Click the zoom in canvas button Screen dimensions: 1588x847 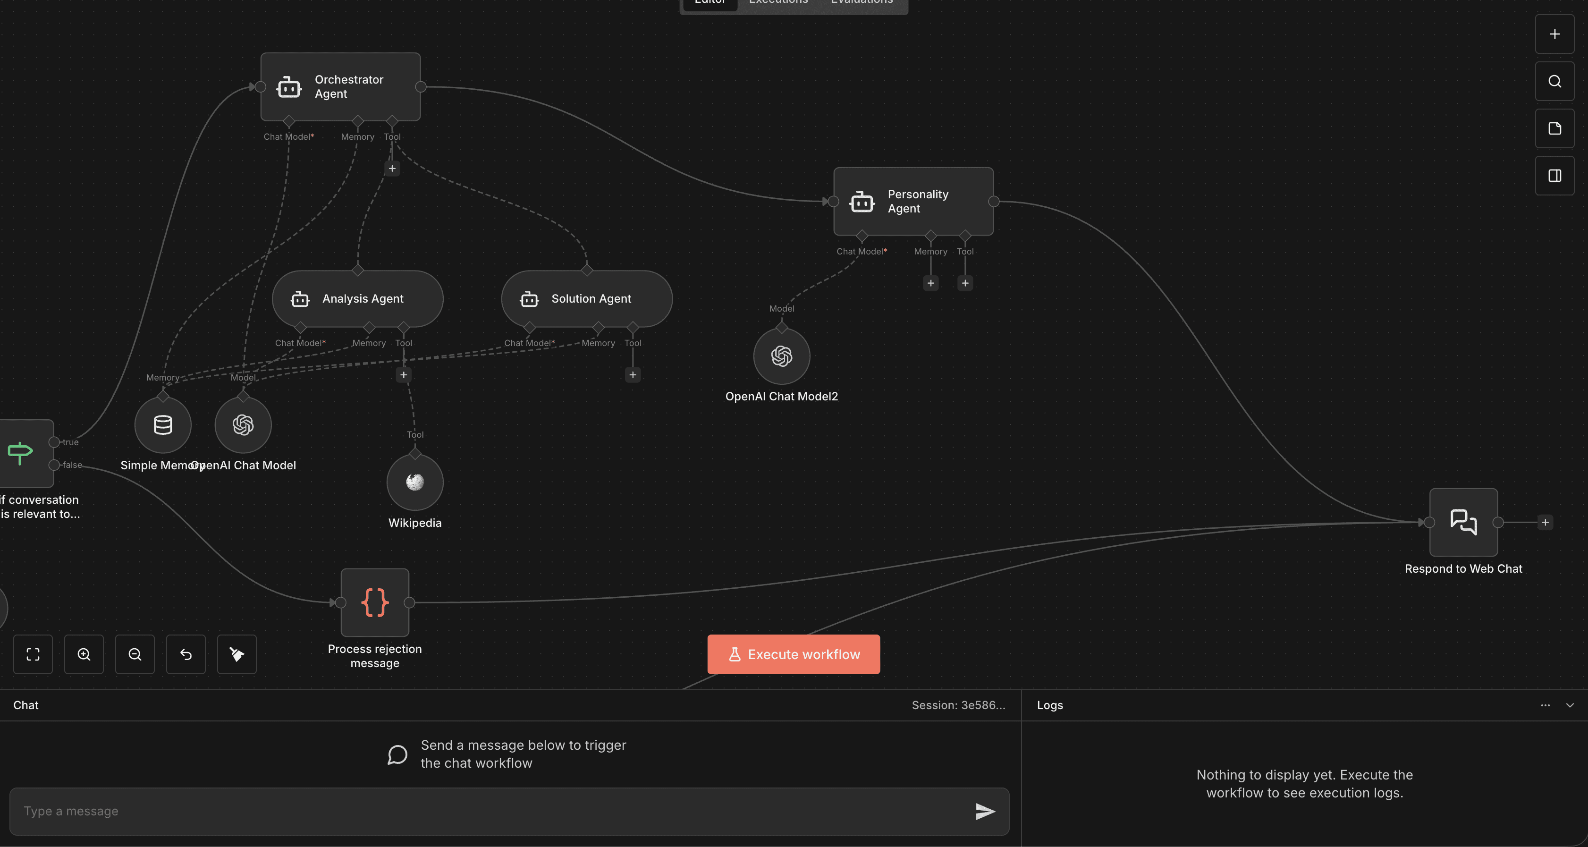coord(84,654)
